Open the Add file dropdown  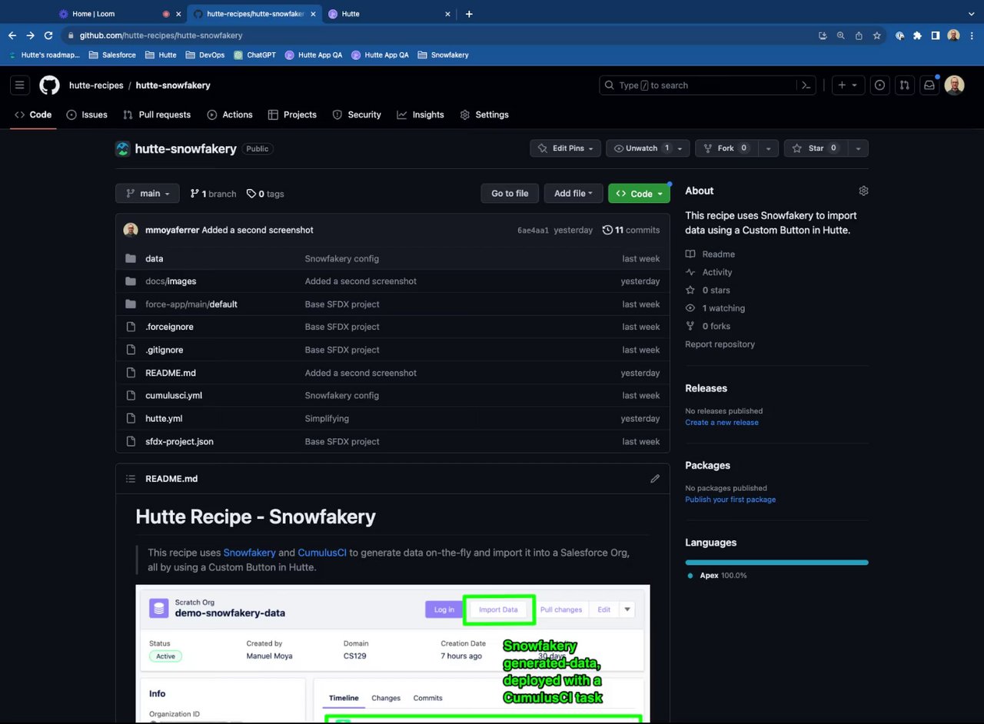tap(573, 194)
